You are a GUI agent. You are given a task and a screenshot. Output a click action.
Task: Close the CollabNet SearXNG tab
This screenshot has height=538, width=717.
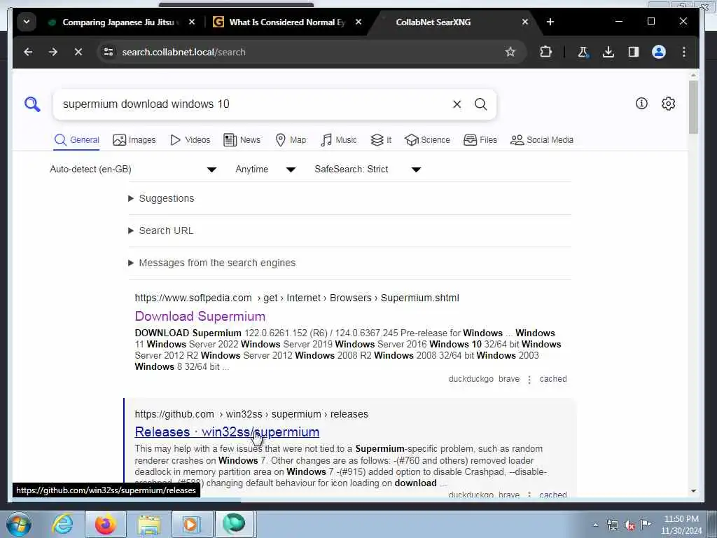click(525, 22)
